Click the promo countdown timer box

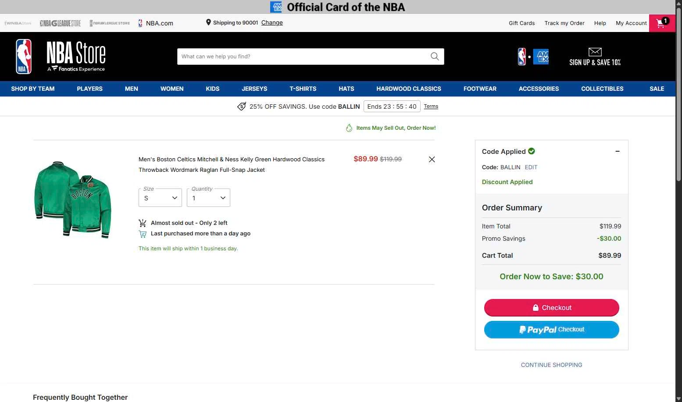[x=392, y=107]
